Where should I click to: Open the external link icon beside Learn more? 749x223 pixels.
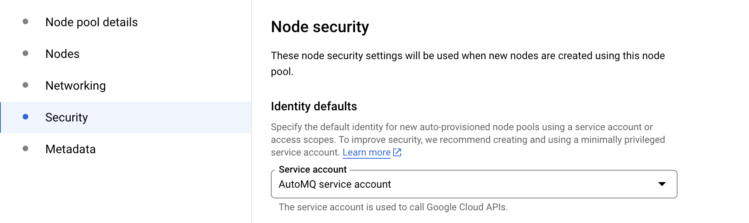[397, 152]
